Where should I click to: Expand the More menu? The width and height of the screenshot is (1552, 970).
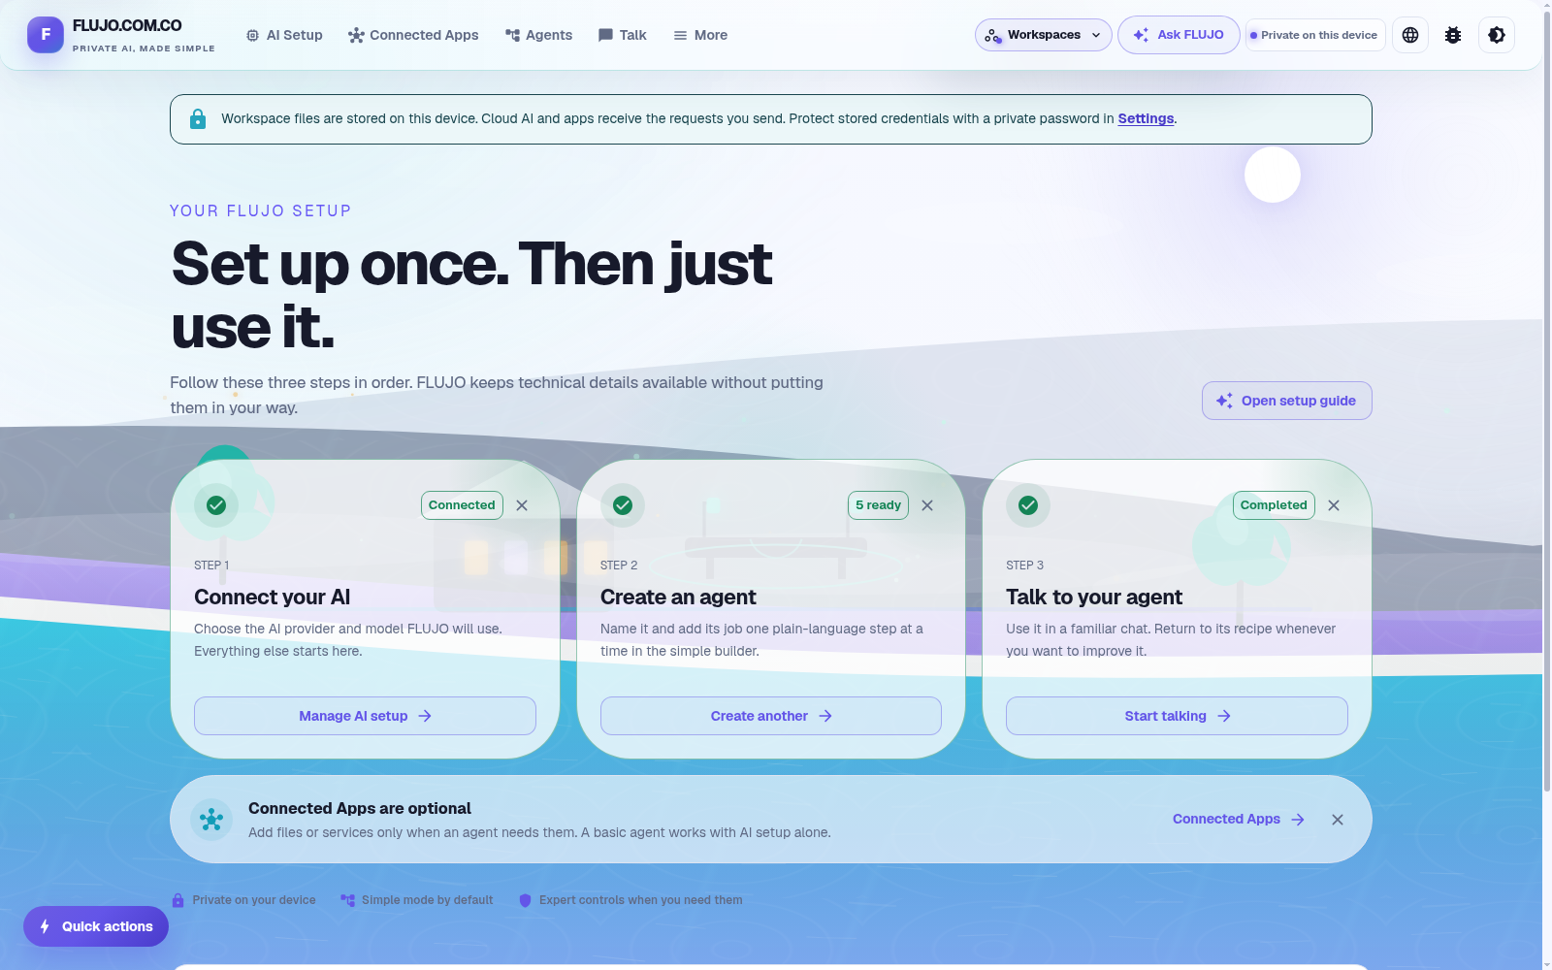point(700,35)
